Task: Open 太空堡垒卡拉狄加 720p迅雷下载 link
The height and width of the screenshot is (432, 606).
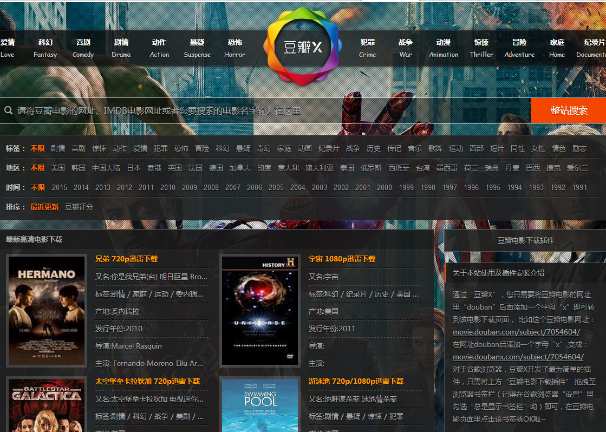Action: 148,381
